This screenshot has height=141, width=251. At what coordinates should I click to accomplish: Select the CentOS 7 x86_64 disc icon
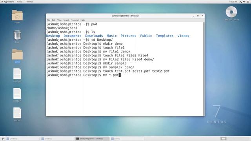click(x=231, y=12)
